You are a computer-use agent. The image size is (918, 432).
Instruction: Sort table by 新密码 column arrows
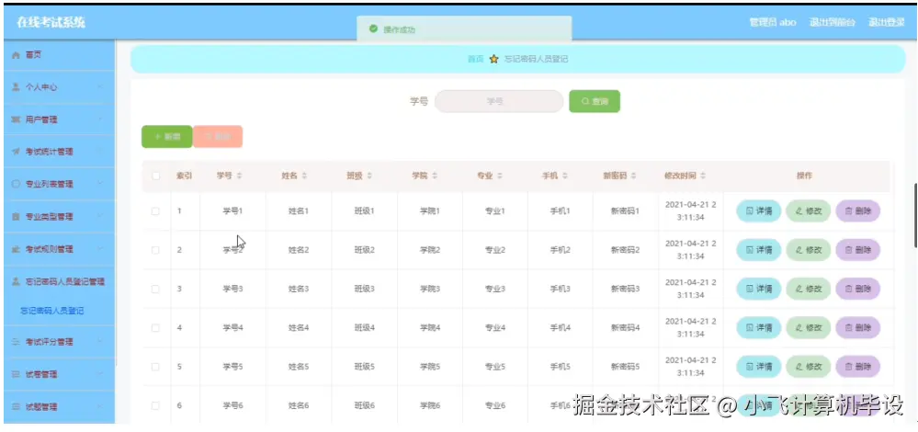633,176
